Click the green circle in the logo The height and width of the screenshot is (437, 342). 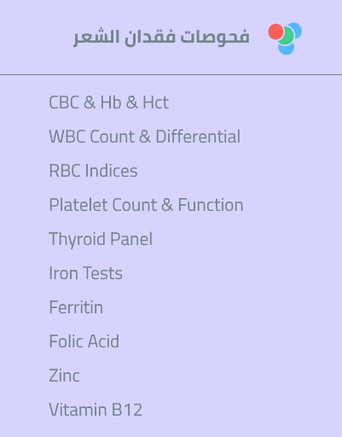point(286,36)
